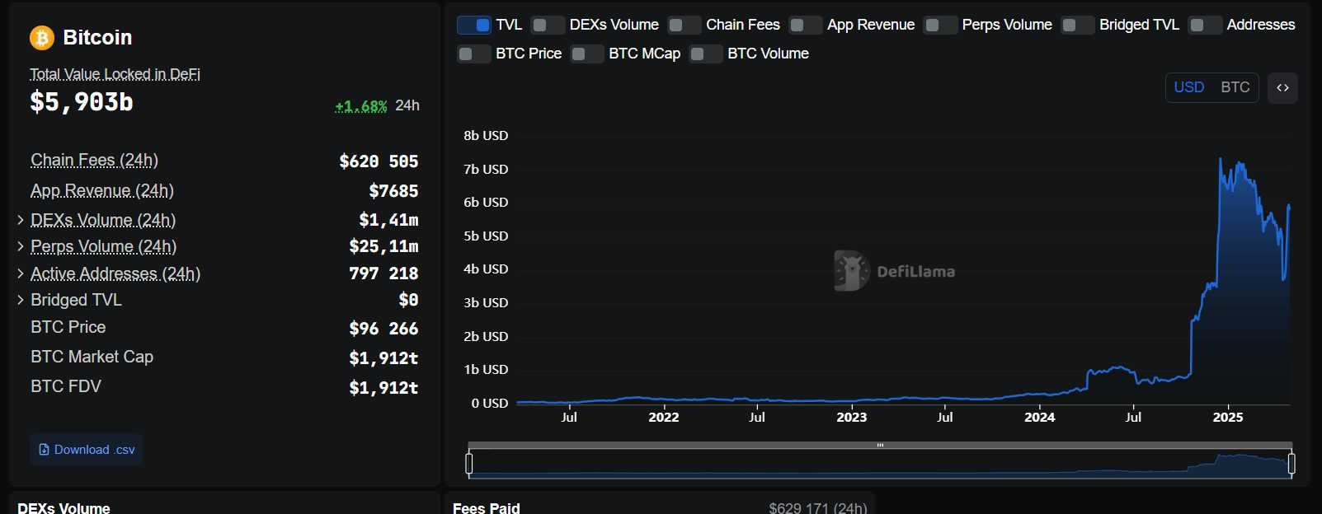Click the 8b USD y-axis label

(486, 136)
